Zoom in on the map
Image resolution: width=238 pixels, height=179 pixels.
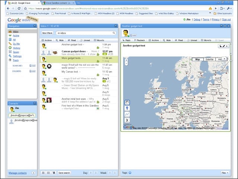click(x=126, y=60)
